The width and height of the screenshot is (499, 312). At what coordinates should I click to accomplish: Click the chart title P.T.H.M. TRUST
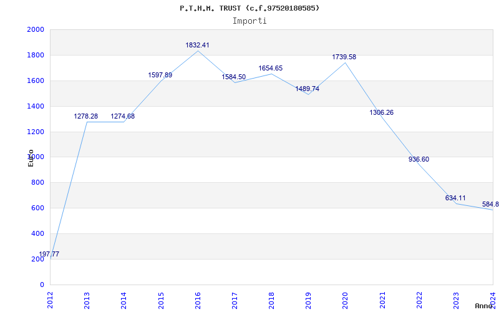coord(249,8)
